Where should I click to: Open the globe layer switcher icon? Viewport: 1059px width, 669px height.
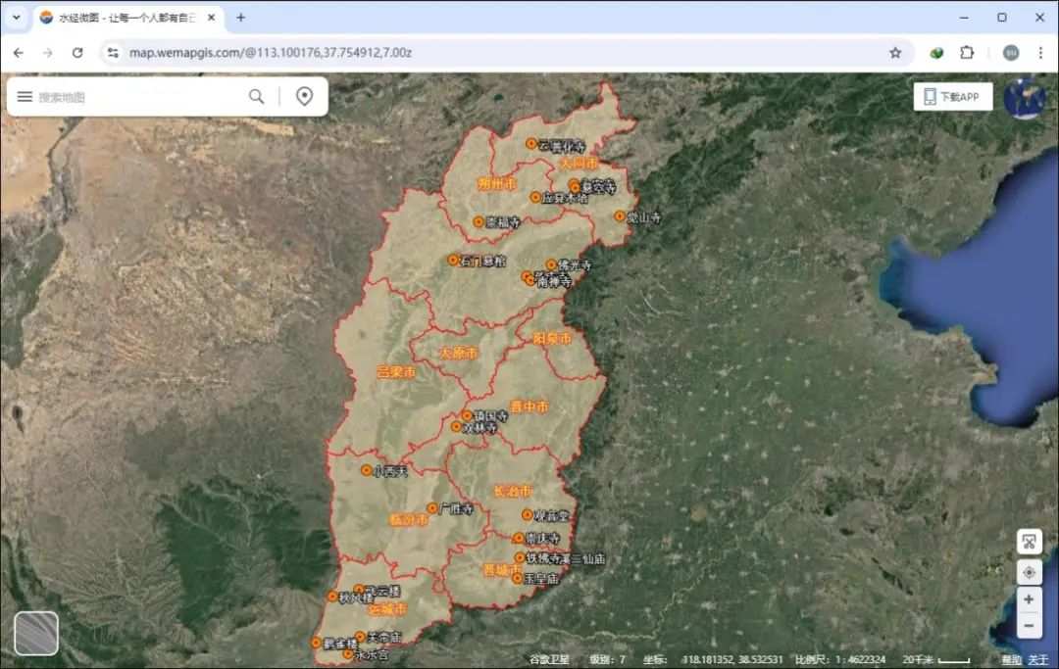1025,99
